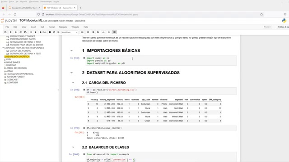Click the zoom in magnifier icon
This screenshot has width=289, height=162.
click(93, 32)
